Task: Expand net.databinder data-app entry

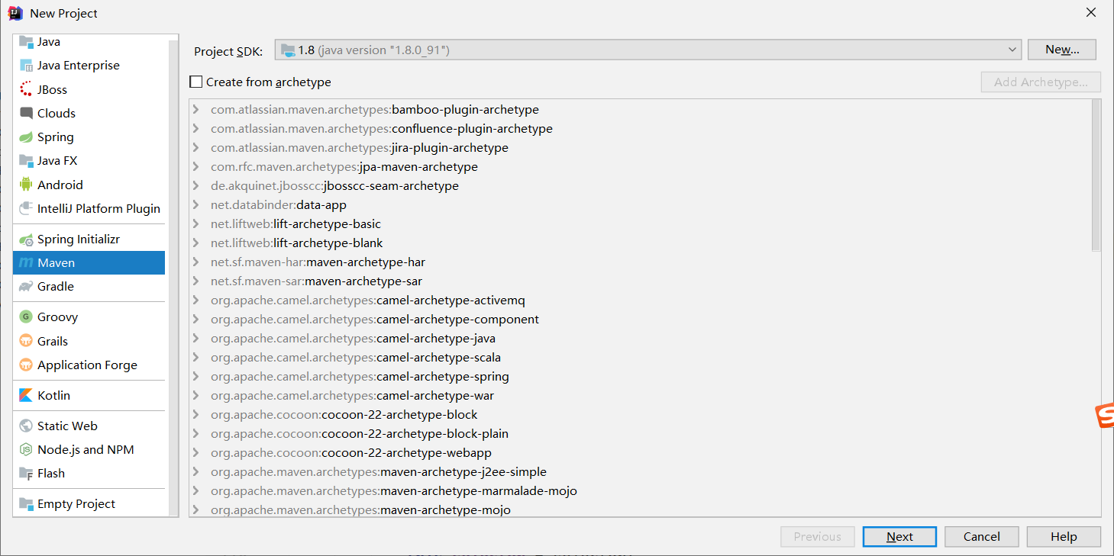Action: click(x=197, y=205)
